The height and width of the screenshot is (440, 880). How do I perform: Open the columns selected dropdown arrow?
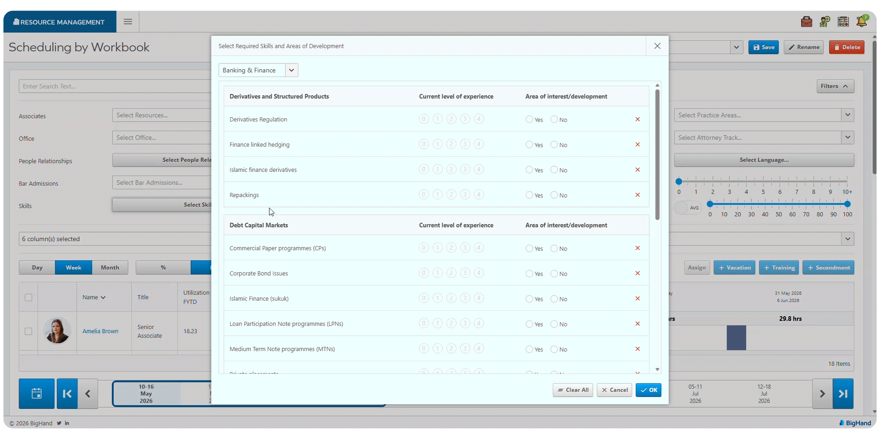coord(847,239)
